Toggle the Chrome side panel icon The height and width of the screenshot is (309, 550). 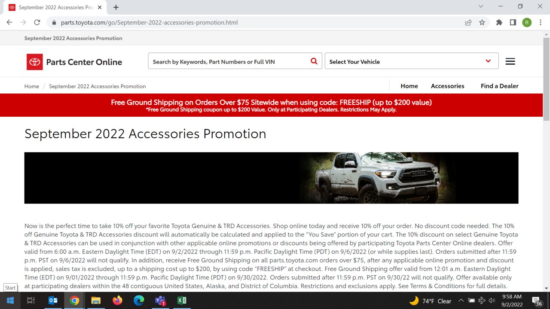click(513, 22)
